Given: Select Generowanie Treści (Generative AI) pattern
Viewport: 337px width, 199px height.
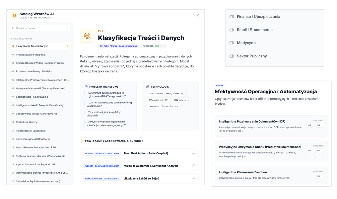Looking at the screenshot, I should click(36, 114).
